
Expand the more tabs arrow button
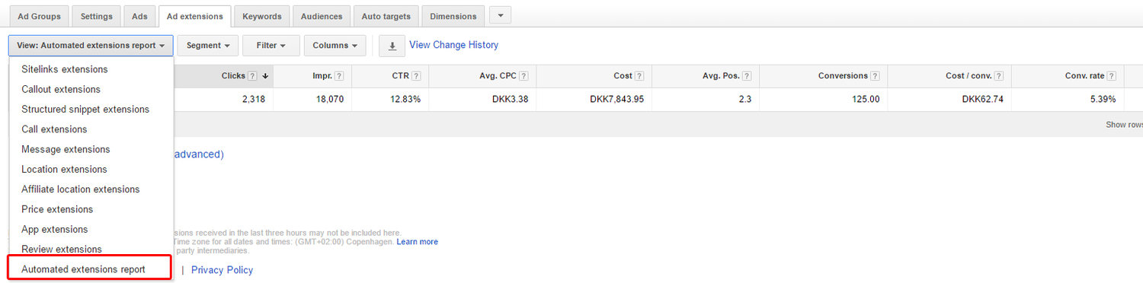[500, 15]
